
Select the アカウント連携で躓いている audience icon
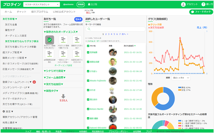63,40
